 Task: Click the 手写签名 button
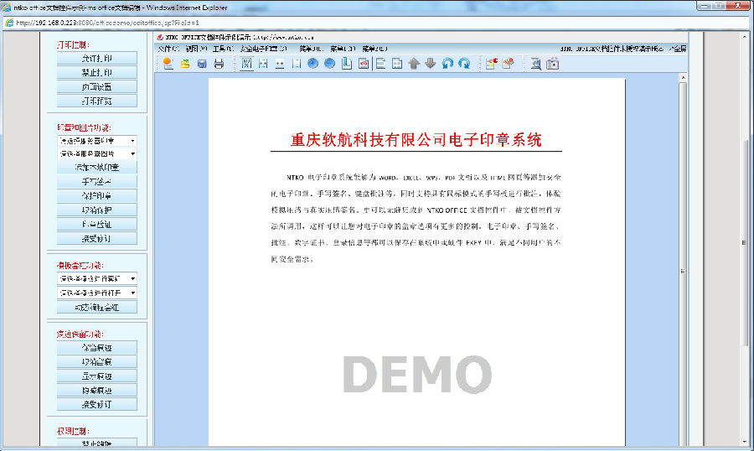pos(96,181)
